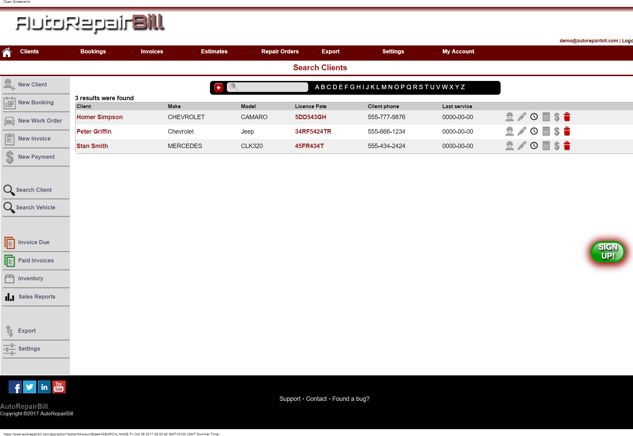Click the red plus icon beside search
Image resolution: width=633 pixels, height=436 pixels.
(218, 87)
